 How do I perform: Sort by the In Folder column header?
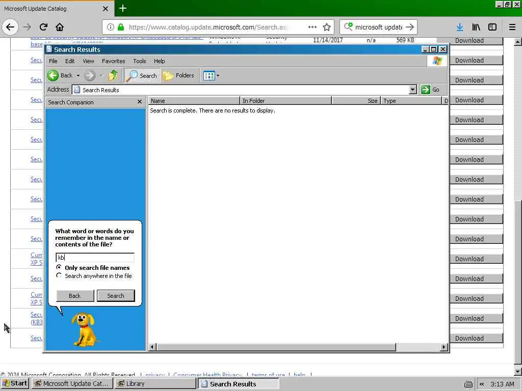point(285,101)
